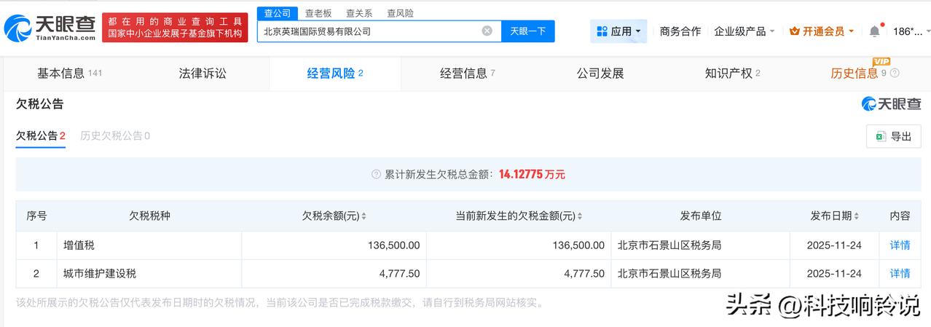931x327 pixels.
Task: Open notifications bell icon
Action: coord(874,31)
